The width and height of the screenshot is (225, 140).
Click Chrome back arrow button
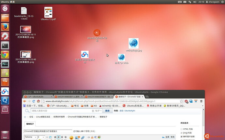pos(25,101)
